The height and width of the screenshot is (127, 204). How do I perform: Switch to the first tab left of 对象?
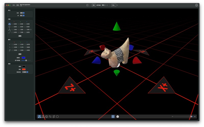pos(14,5)
